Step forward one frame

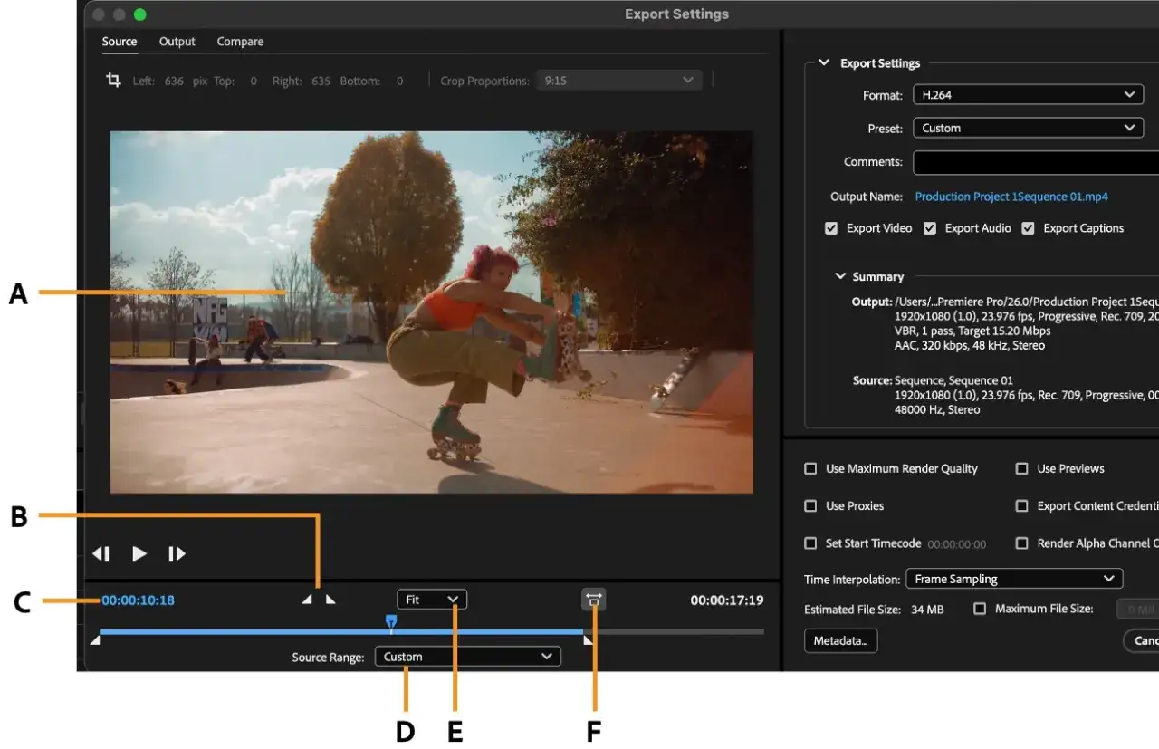coord(177,553)
